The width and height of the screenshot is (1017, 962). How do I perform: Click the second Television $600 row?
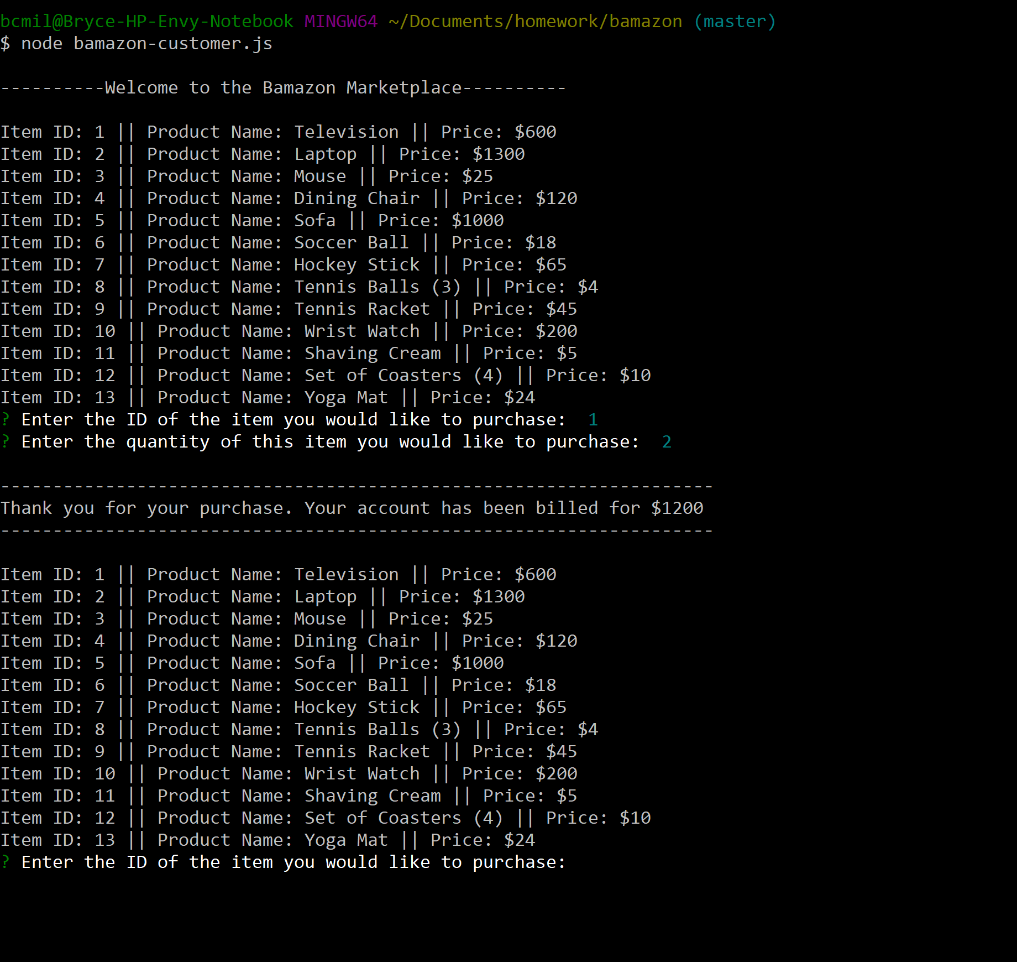click(x=278, y=575)
